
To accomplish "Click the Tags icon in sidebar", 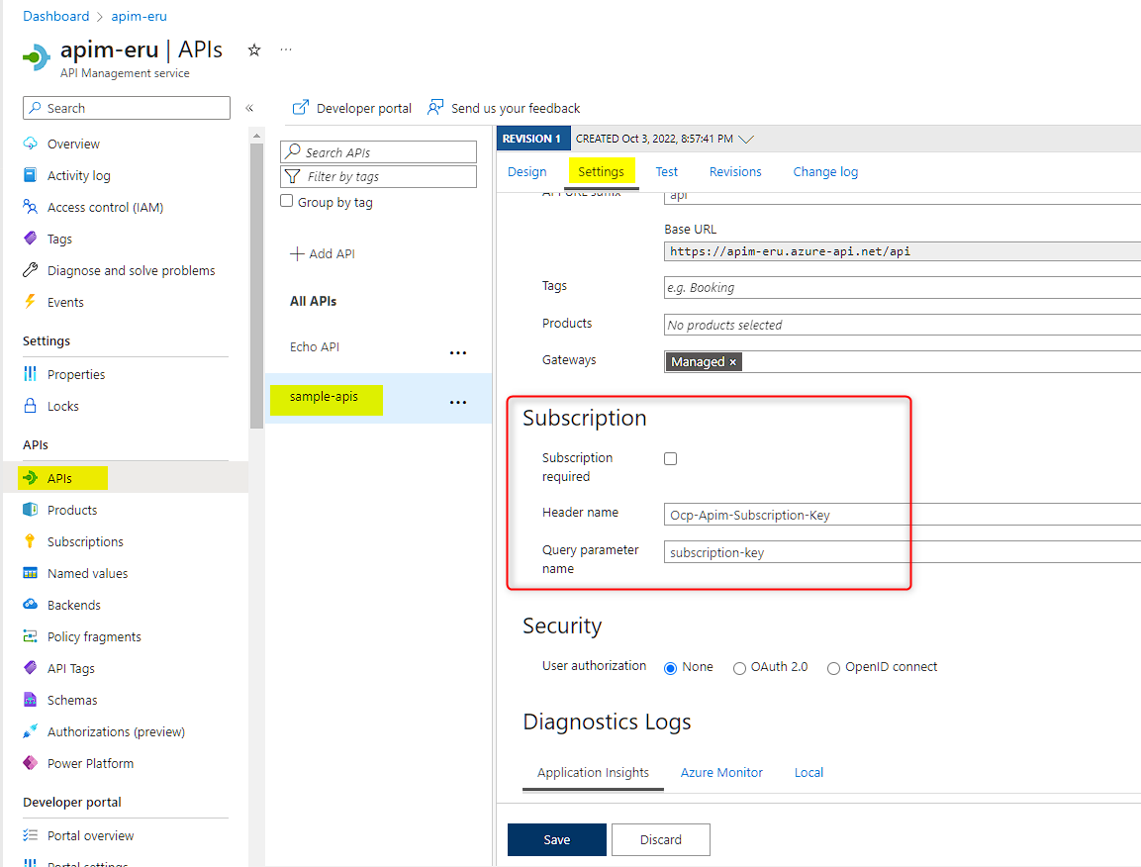I will point(30,239).
